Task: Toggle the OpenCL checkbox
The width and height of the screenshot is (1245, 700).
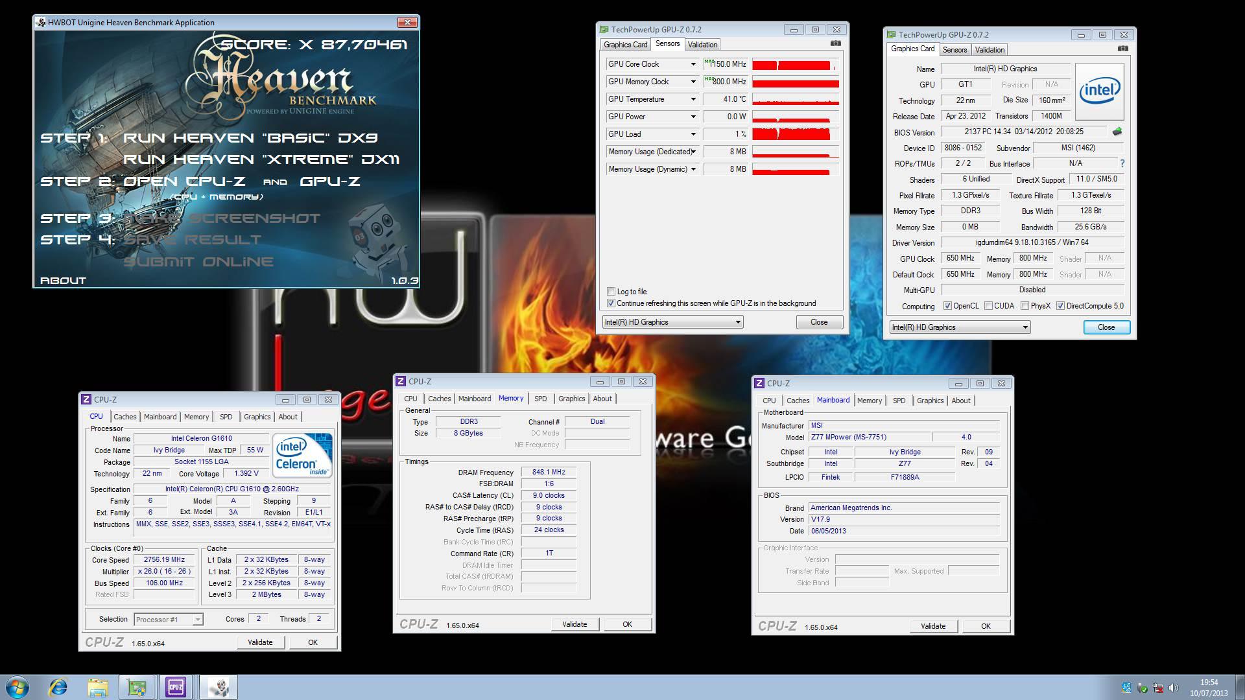Action: [947, 305]
